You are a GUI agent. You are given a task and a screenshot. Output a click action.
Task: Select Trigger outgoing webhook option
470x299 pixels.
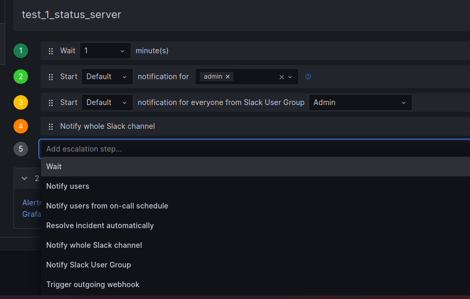pyautogui.click(x=255, y=285)
